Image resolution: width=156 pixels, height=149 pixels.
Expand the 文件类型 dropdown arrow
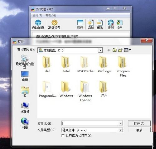[121, 130]
